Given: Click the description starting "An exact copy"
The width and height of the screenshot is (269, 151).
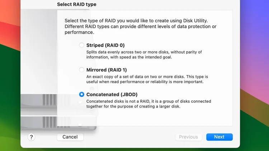Looking at the screenshot, I should coord(147,79).
